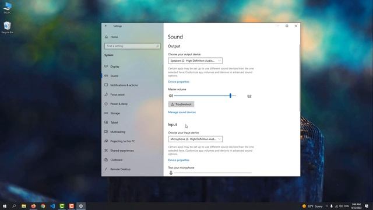This screenshot has height=210, width=373.
Task: Show hidden tray icons chevron
Action: point(327,206)
